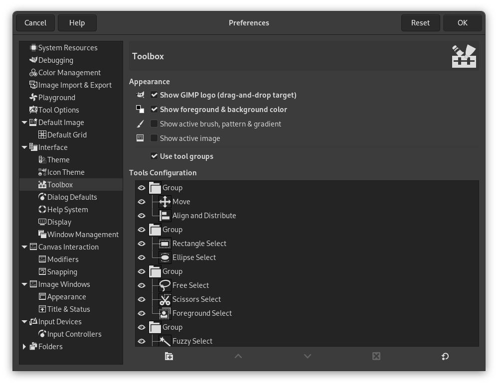Uncheck Use tool groups
This screenshot has height=385, width=498.
(x=154, y=156)
